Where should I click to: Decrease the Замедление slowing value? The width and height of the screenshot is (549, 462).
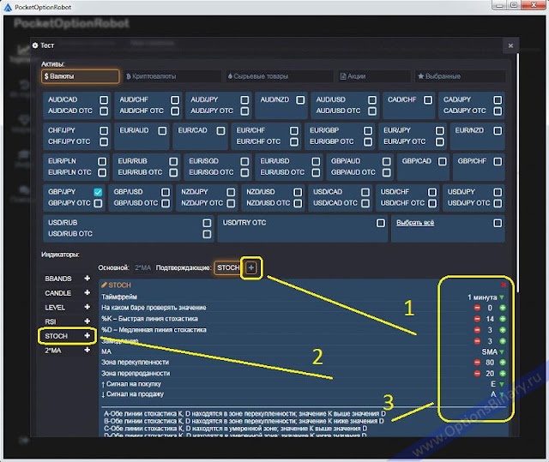[x=477, y=341]
